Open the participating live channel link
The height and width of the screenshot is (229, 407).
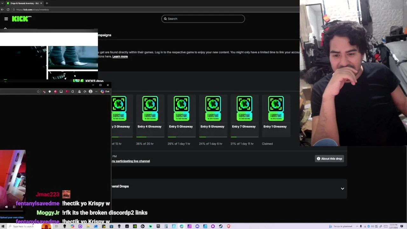coord(131,161)
